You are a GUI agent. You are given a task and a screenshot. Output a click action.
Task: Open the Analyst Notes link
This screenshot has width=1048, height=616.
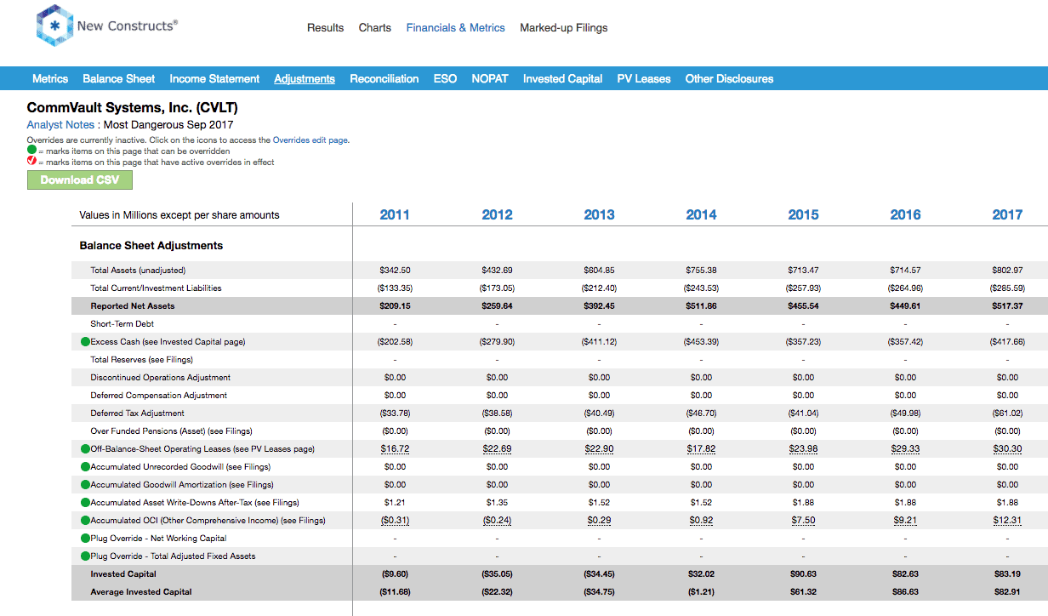pyautogui.click(x=60, y=125)
